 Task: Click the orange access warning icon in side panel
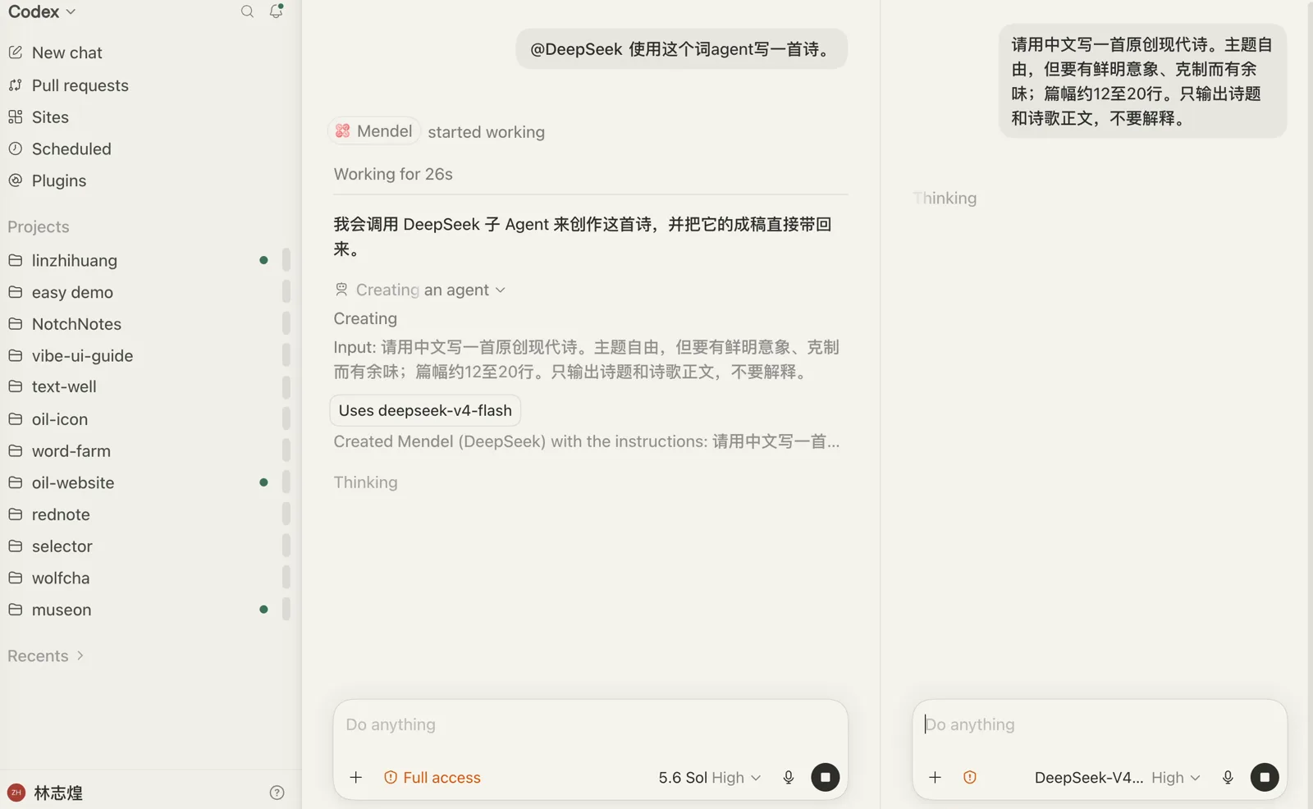(970, 777)
